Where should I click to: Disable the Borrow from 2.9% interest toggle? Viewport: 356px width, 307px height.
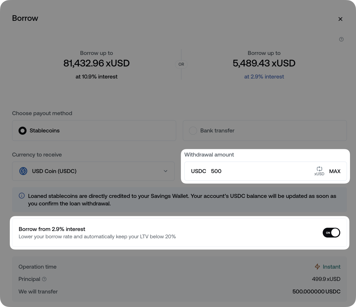pyautogui.click(x=331, y=233)
